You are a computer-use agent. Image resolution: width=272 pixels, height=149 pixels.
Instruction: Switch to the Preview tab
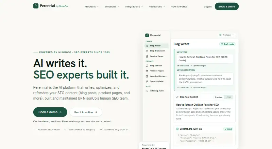219,97
